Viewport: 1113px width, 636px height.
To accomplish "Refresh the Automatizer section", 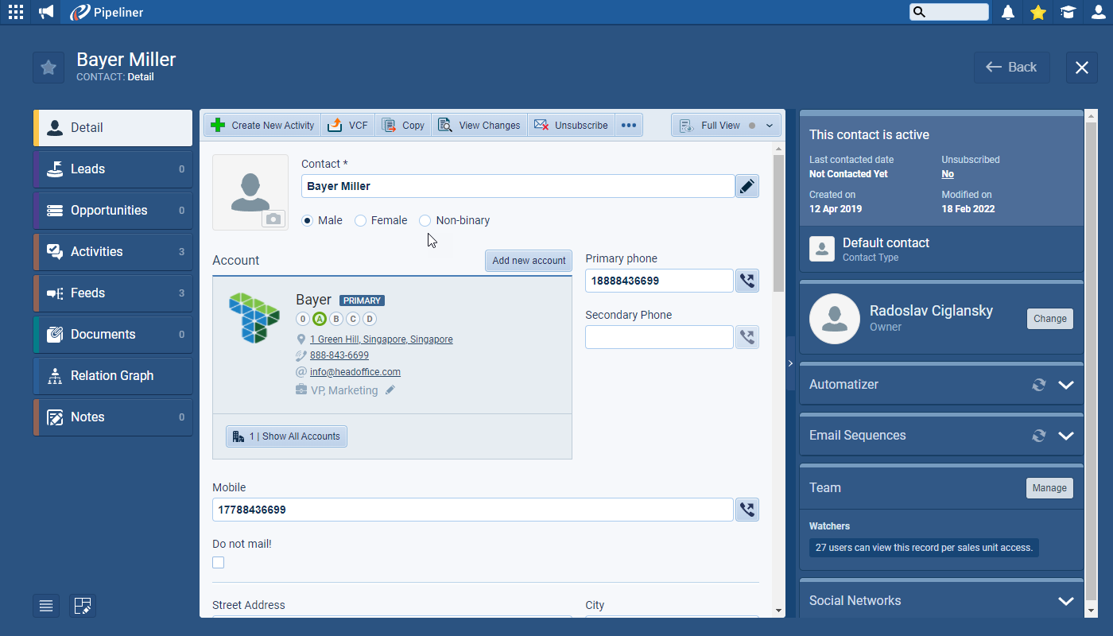I will (1038, 385).
